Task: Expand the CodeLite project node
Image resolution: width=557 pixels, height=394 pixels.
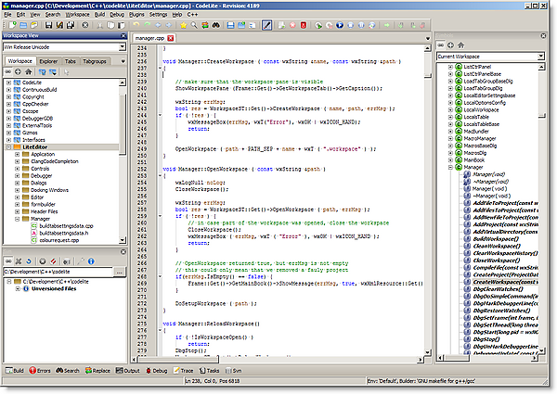Action: pos(8,82)
